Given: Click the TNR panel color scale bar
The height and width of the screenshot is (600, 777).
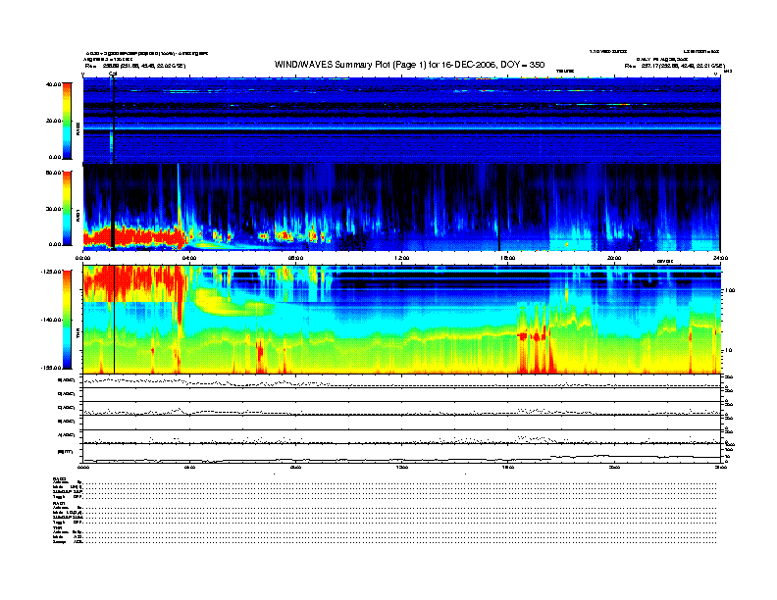Looking at the screenshot, I should point(67,320).
